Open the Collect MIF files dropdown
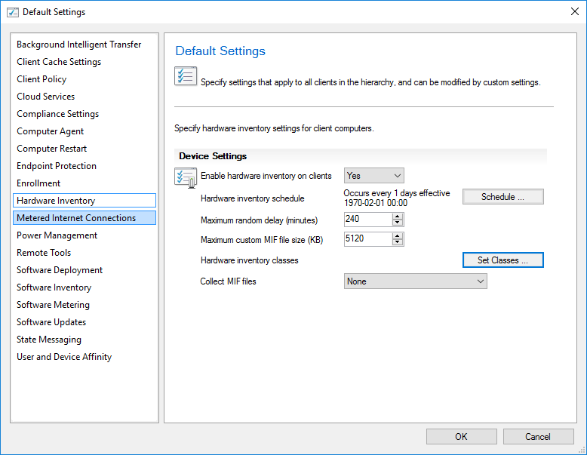Viewport: 587px width, 455px height. [x=415, y=281]
